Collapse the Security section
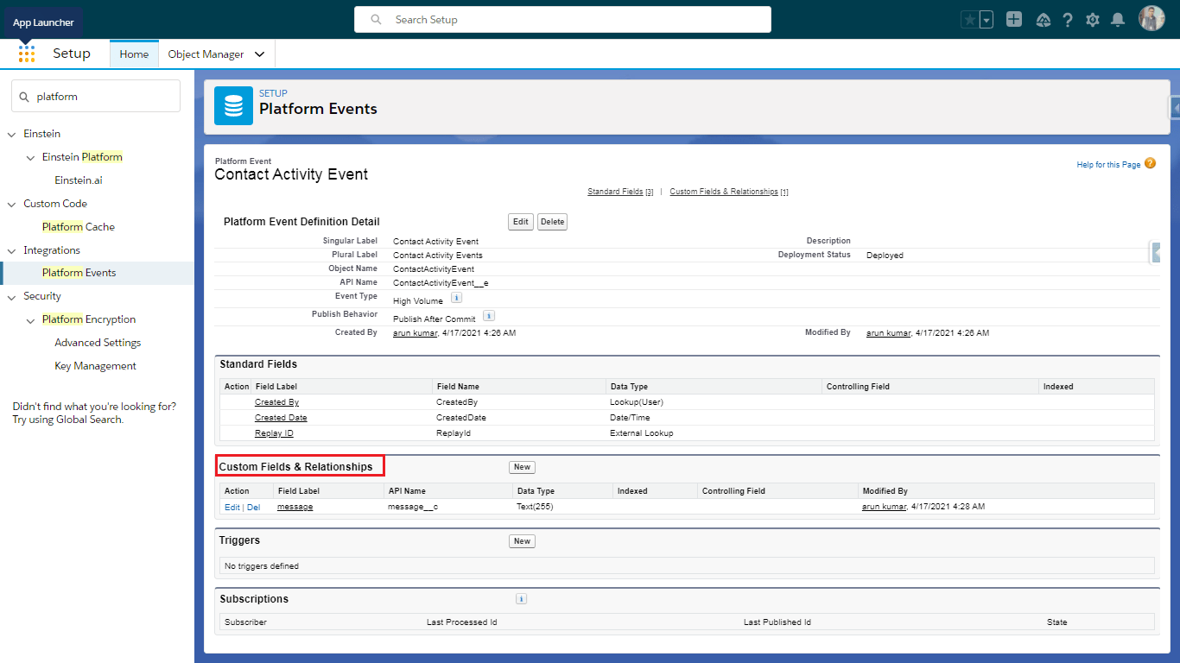Viewport: 1180px width, 663px height. click(x=12, y=296)
